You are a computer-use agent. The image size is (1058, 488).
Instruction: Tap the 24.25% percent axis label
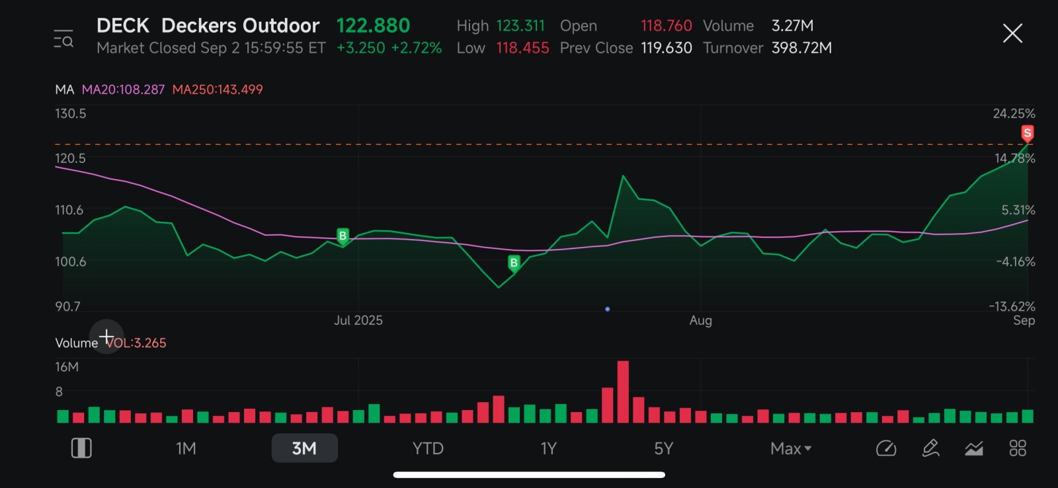coord(1014,114)
